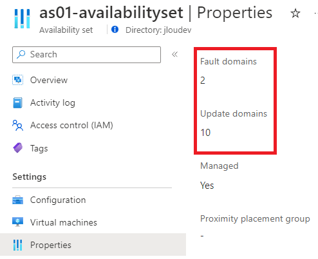Click the directory info icon
The width and height of the screenshot is (318, 259).
pos(115,30)
